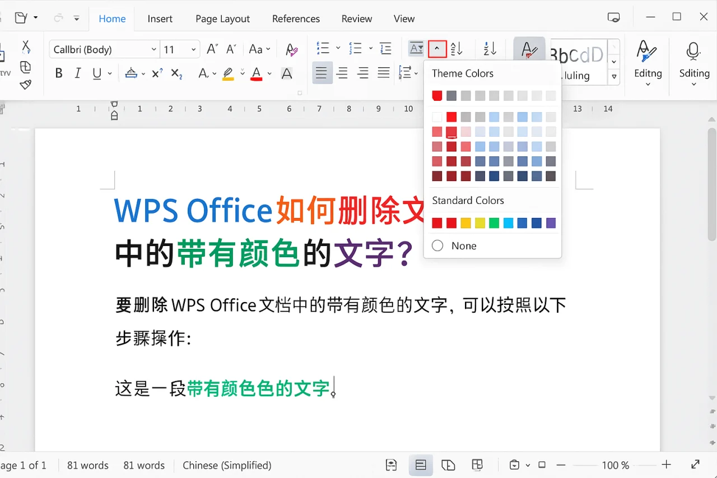Click the justify alignment icon
This screenshot has width=717, height=478.
383,73
